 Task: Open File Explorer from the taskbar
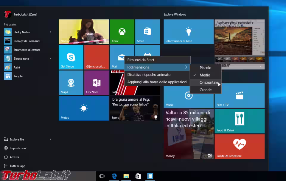126,176
